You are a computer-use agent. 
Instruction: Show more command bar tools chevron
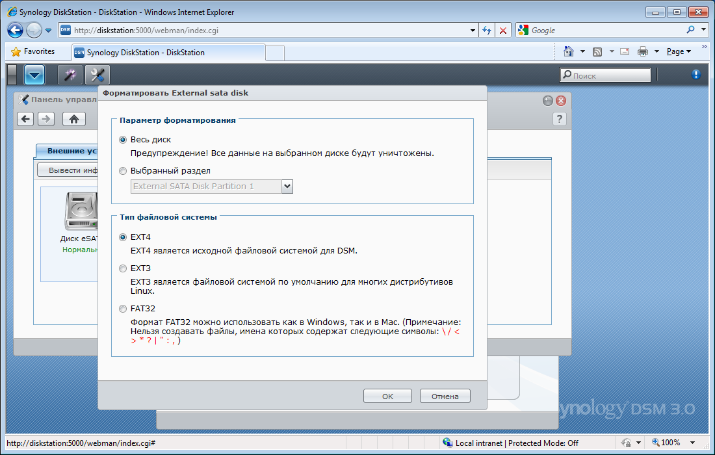coord(704,47)
